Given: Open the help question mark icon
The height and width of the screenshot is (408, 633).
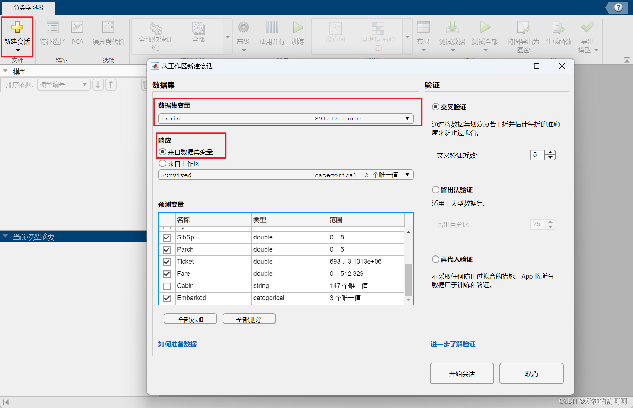Looking at the screenshot, I should pyautogui.click(x=618, y=7).
